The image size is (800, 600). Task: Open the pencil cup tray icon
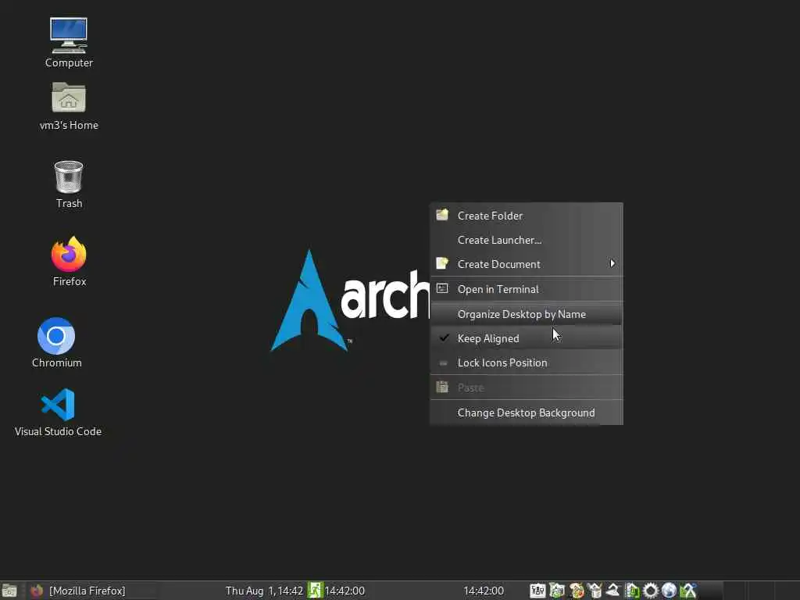point(595,591)
